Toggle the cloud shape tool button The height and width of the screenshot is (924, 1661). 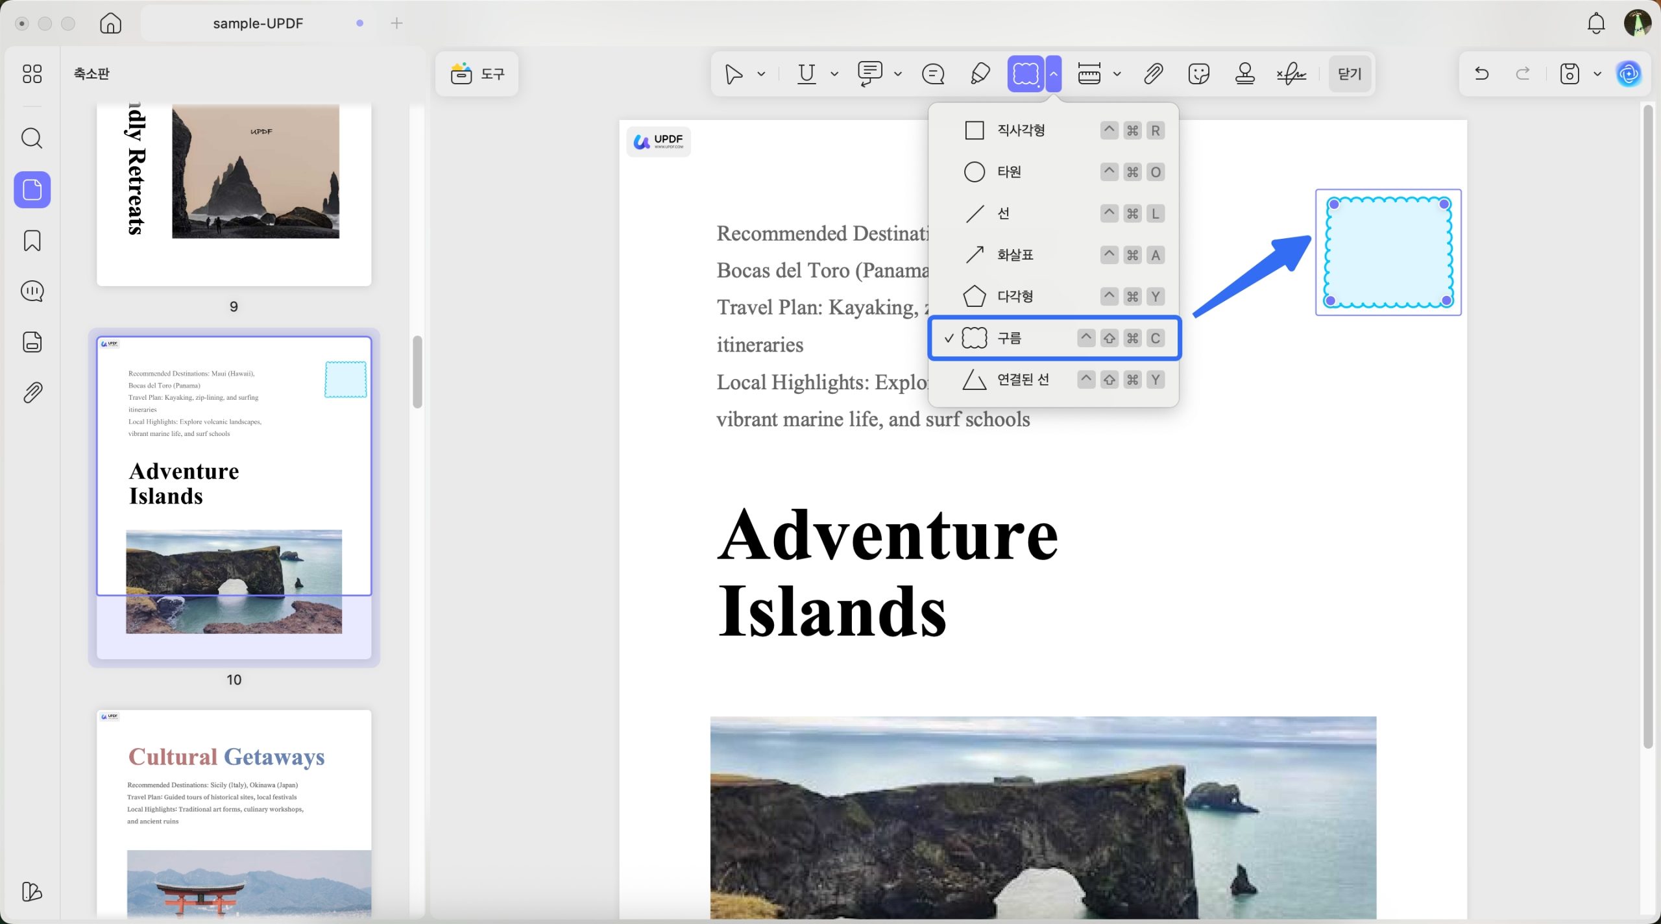coord(1025,74)
